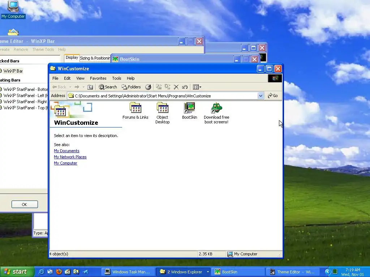370x277 pixels.
Task: Open the 2 Windows Explorer taskbar group
Action: point(183,272)
